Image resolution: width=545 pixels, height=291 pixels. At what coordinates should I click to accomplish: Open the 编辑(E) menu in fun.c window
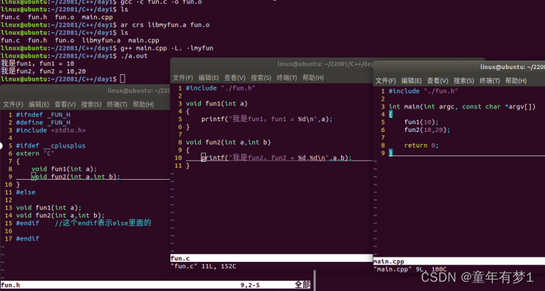pyautogui.click(x=209, y=78)
